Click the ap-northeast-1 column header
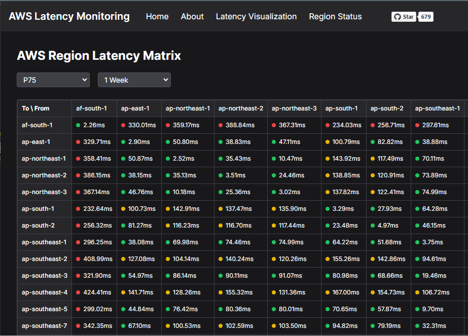Image resolution: width=468 pixels, height=336 pixels. (x=188, y=108)
